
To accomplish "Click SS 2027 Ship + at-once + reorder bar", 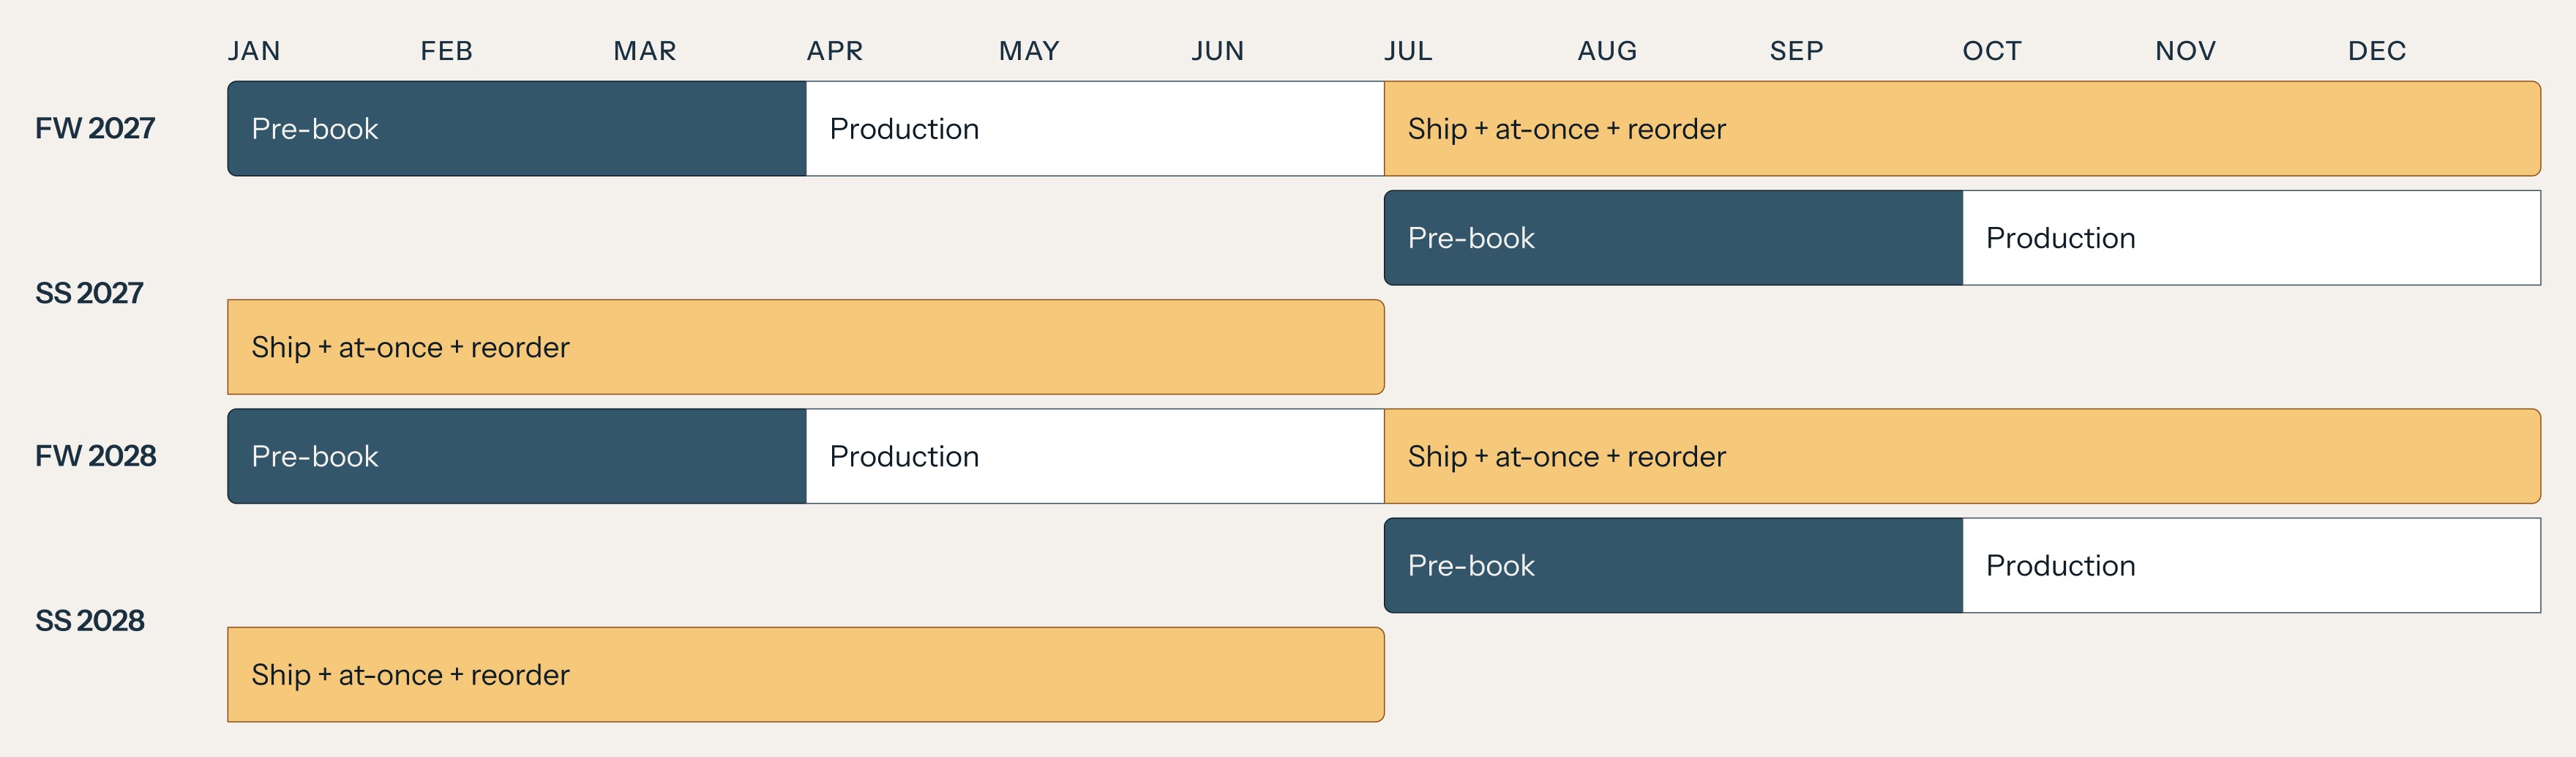I will point(806,347).
